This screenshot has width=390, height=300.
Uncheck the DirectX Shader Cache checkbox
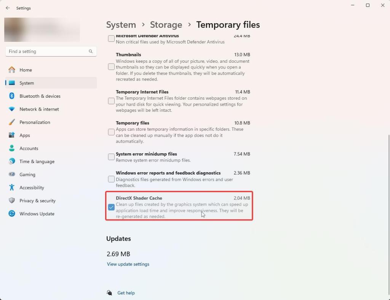(x=111, y=207)
